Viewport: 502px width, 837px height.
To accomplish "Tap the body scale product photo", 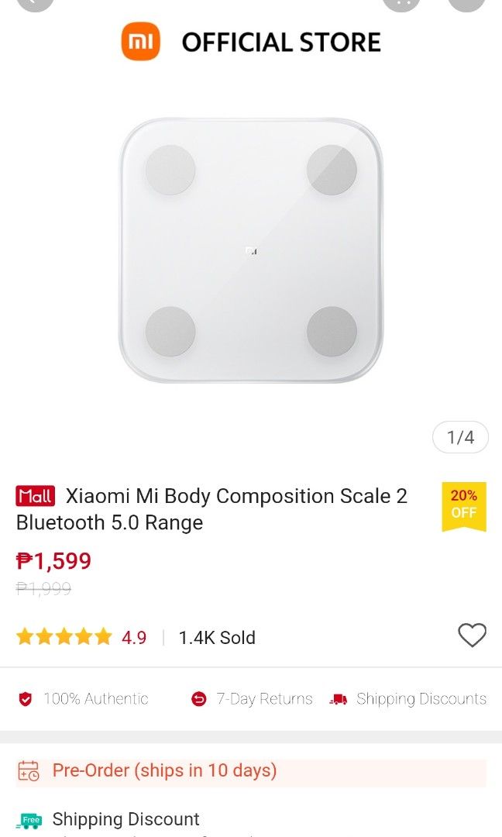I will [x=251, y=248].
